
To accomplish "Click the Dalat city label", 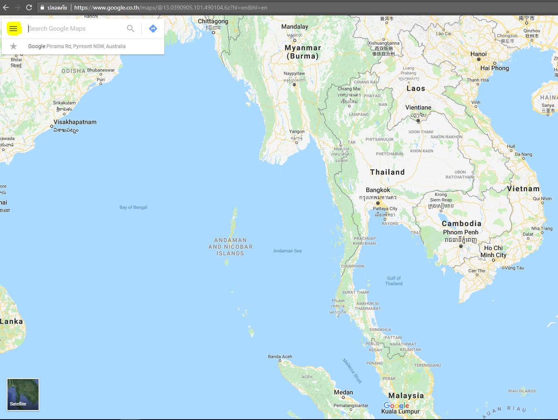I will pos(528,234).
